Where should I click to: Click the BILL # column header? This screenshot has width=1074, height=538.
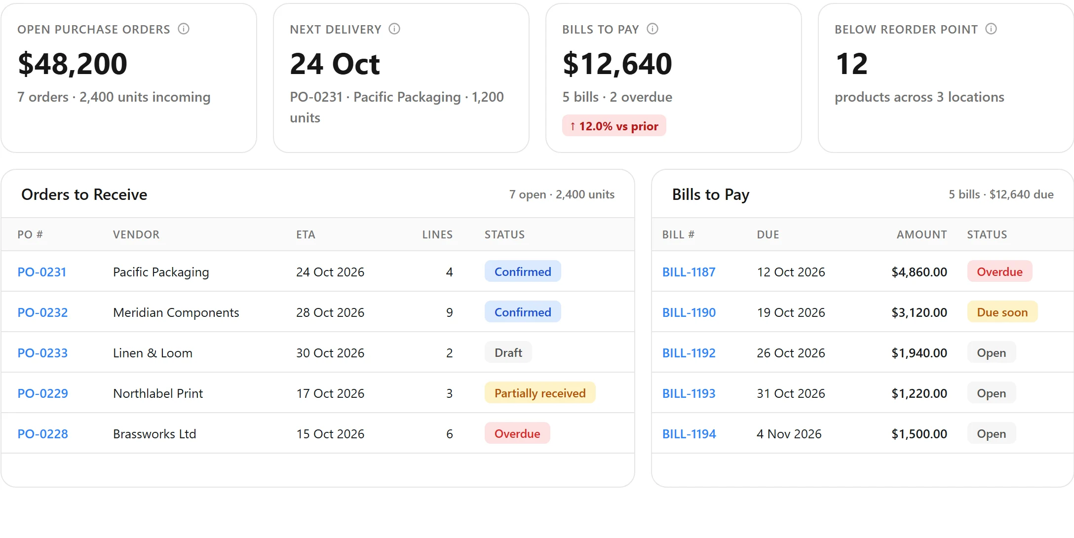(678, 234)
